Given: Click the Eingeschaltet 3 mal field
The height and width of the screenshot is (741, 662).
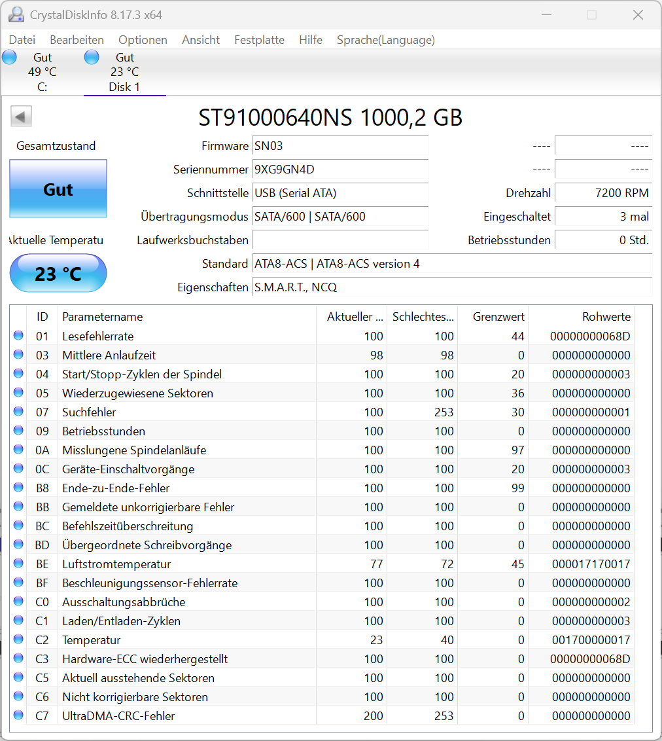Looking at the screenshot, I should coord(603,217).
